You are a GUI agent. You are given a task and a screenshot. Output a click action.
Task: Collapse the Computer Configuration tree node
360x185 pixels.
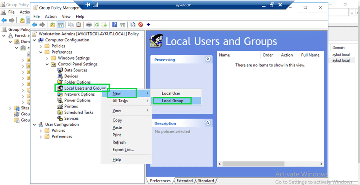[x=35, y=40]
